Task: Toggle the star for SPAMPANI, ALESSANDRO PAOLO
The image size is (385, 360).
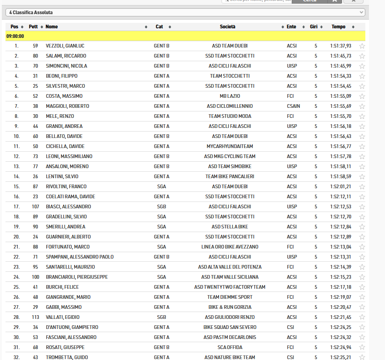Action: (362, 257)
